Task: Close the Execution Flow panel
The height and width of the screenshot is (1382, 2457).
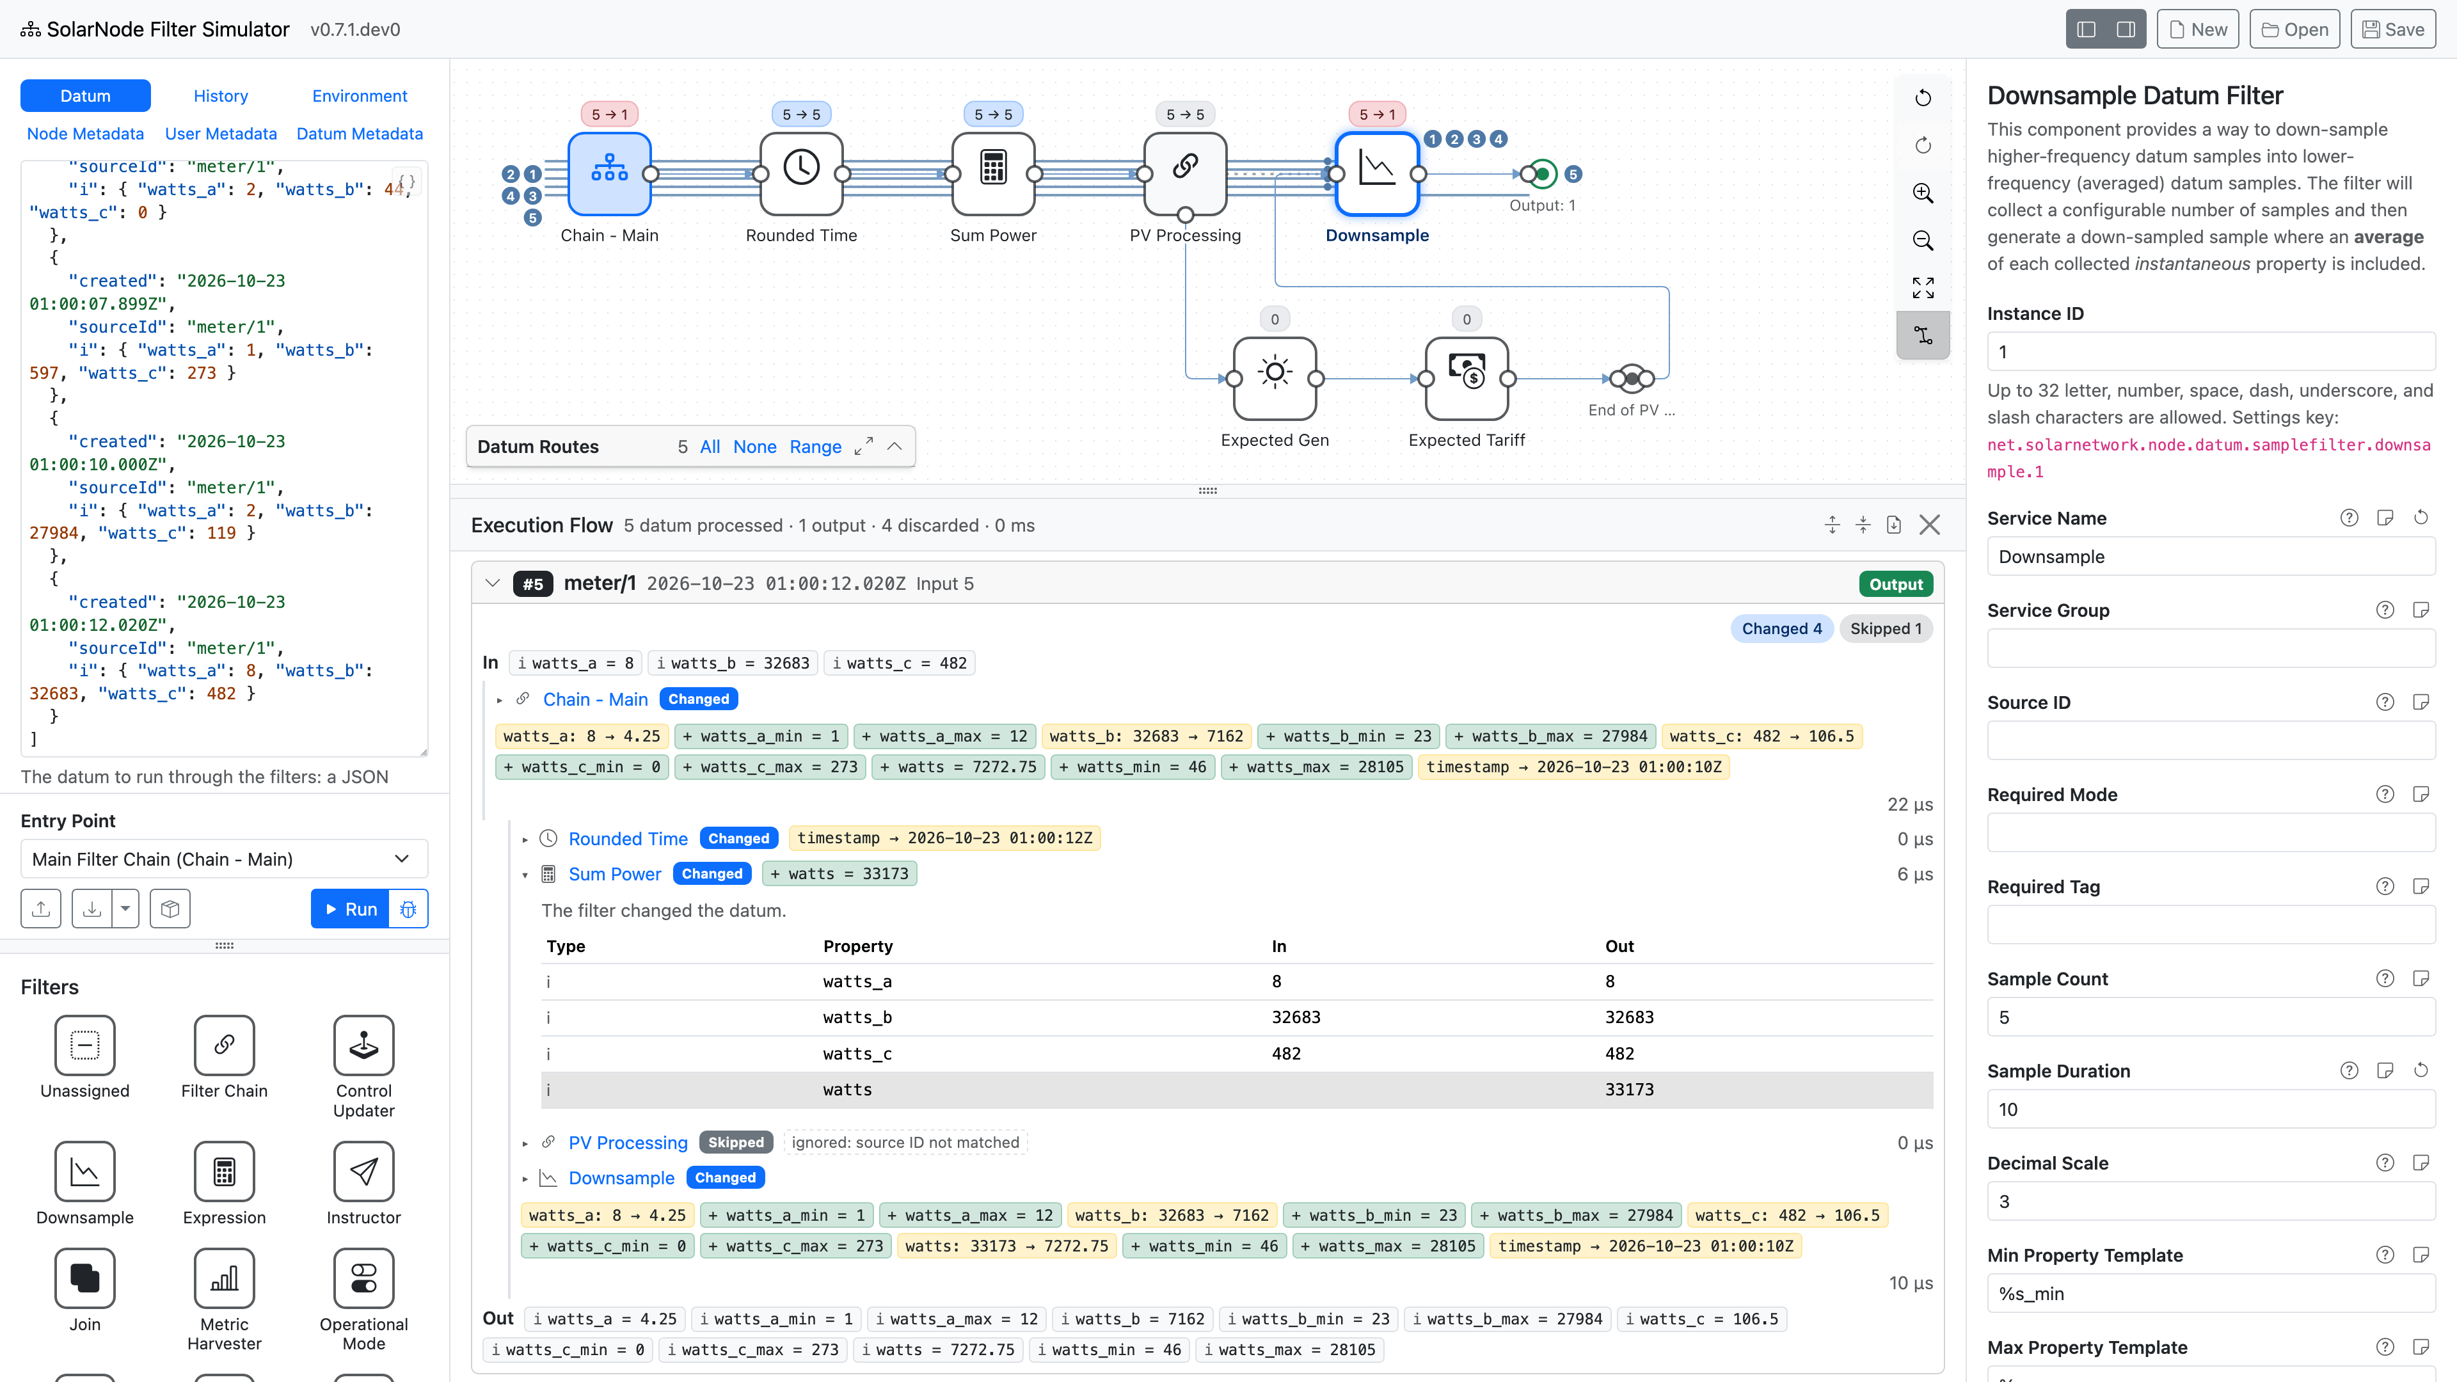Action: coord(1930,525)
